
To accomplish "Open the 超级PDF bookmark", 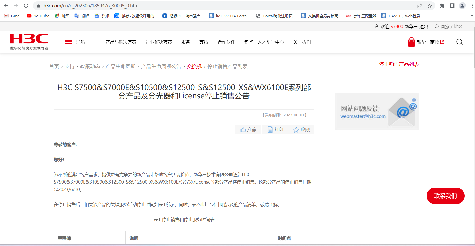I will point(183,16).
